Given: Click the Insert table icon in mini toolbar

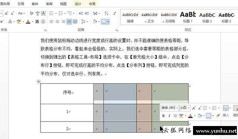Looking at the screenshot, I should pos(226,111).
